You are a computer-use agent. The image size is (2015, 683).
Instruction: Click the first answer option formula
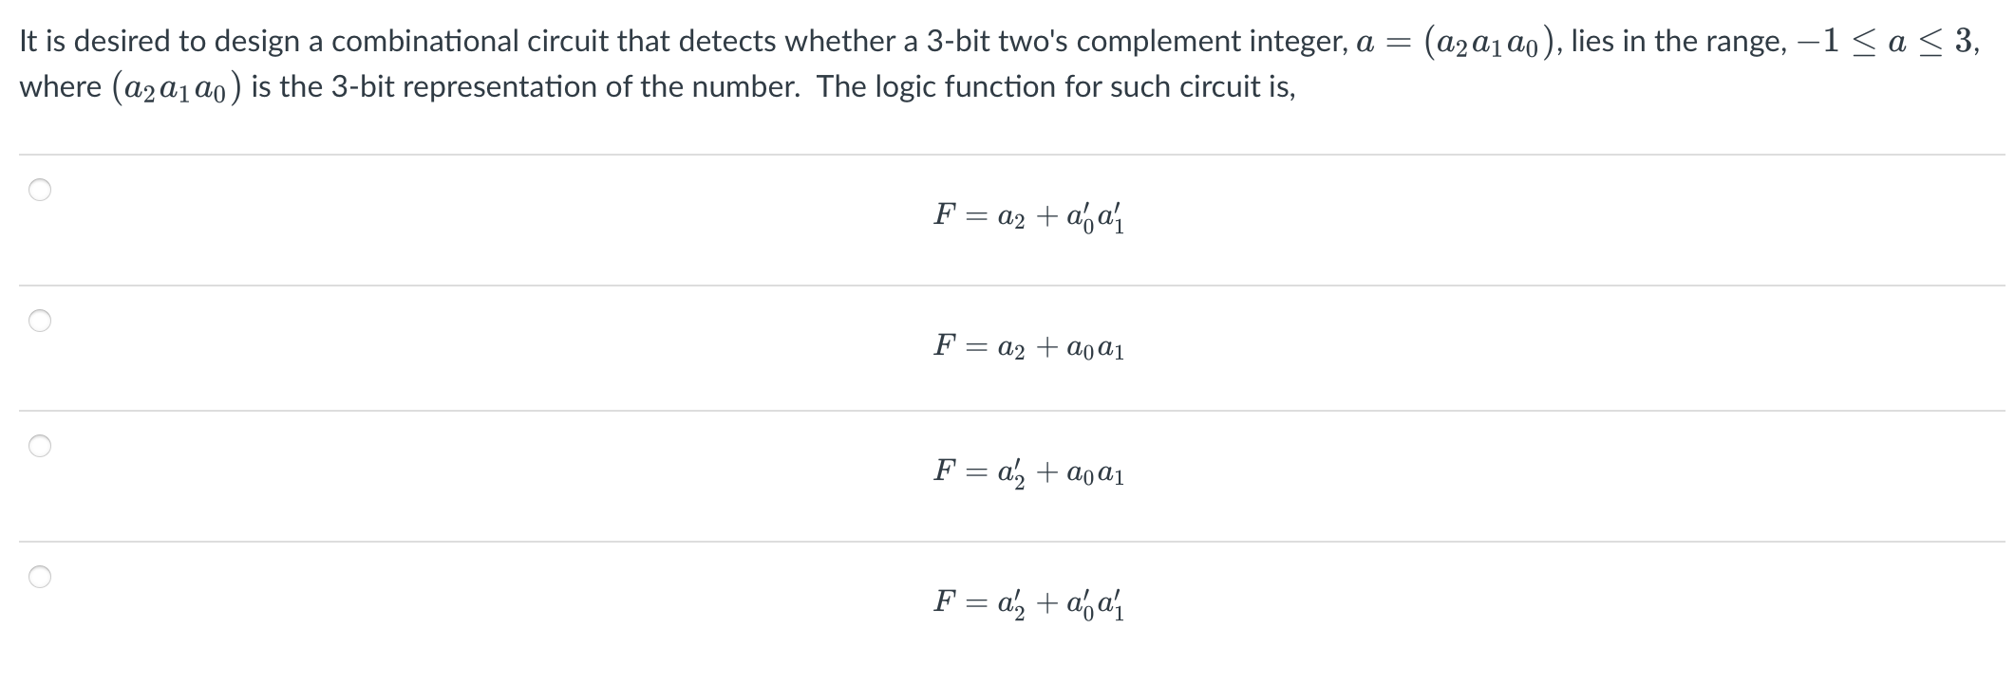click(1030, 216)
